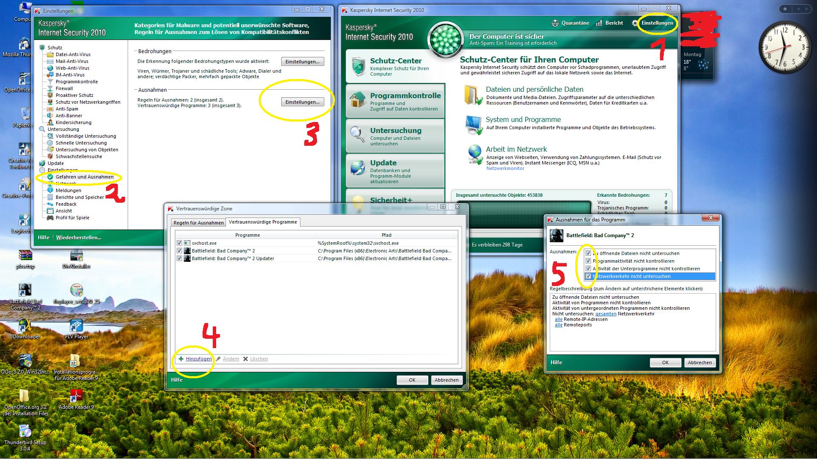Open Thunderbird Setup 3.0.4 desktop icon
The width and height of the screenshot is (817, 459).
tap(25, 438)
